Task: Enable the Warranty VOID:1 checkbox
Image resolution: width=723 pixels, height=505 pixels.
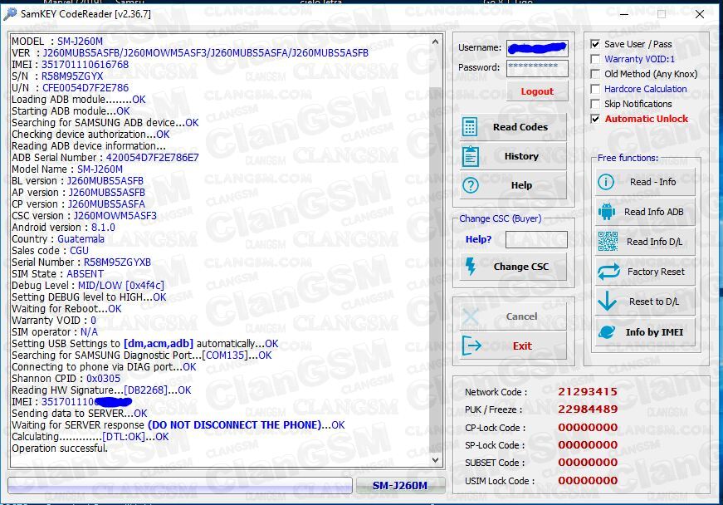Action: point(595,59)
